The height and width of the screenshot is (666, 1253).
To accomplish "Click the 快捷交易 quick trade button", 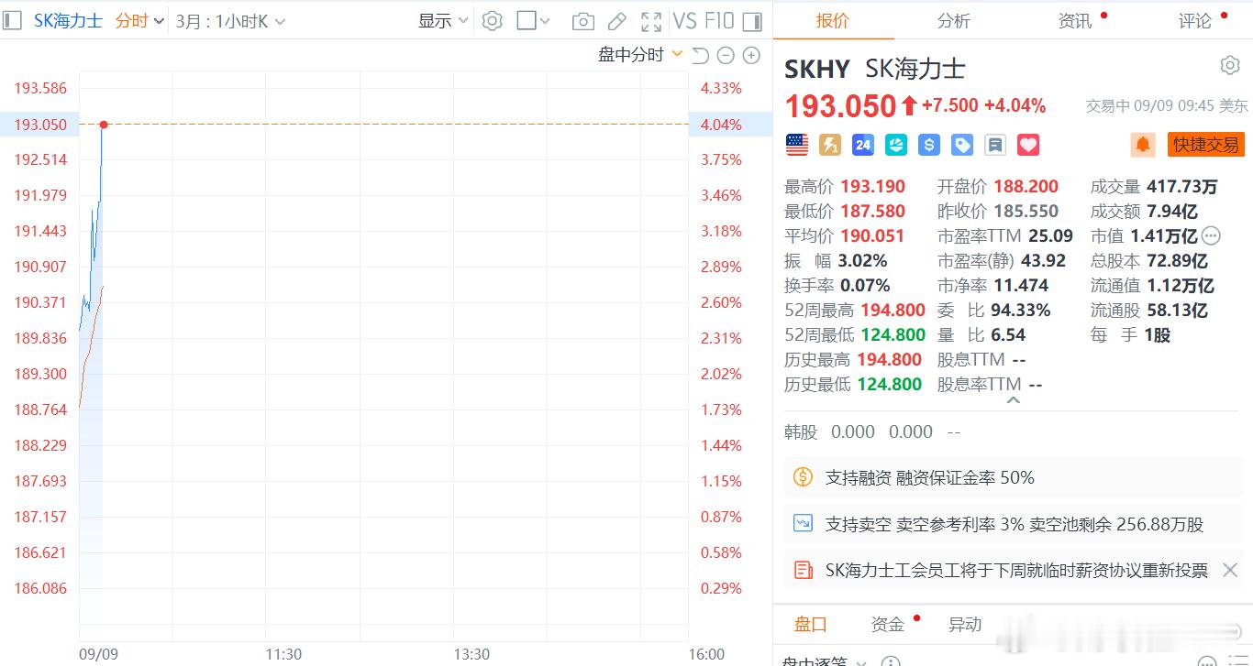I will coord(1206,144).
